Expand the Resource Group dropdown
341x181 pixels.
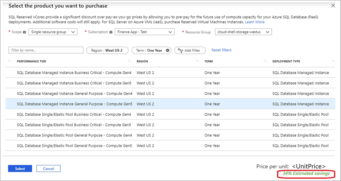[243, 32]
